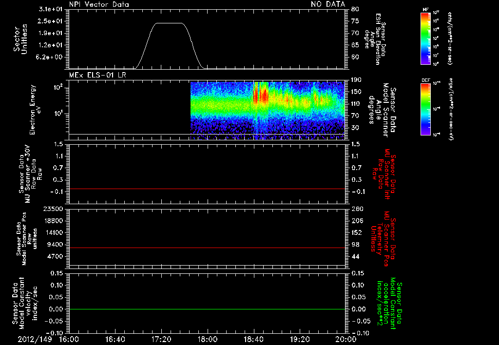The height and width of the screenshot is (345, 499).
Task: Click the green line in velocity panel
Action: [207, 309]
